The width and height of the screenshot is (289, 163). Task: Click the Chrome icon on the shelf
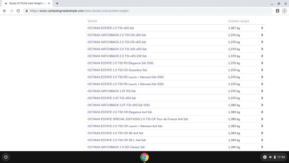point(144,157)
